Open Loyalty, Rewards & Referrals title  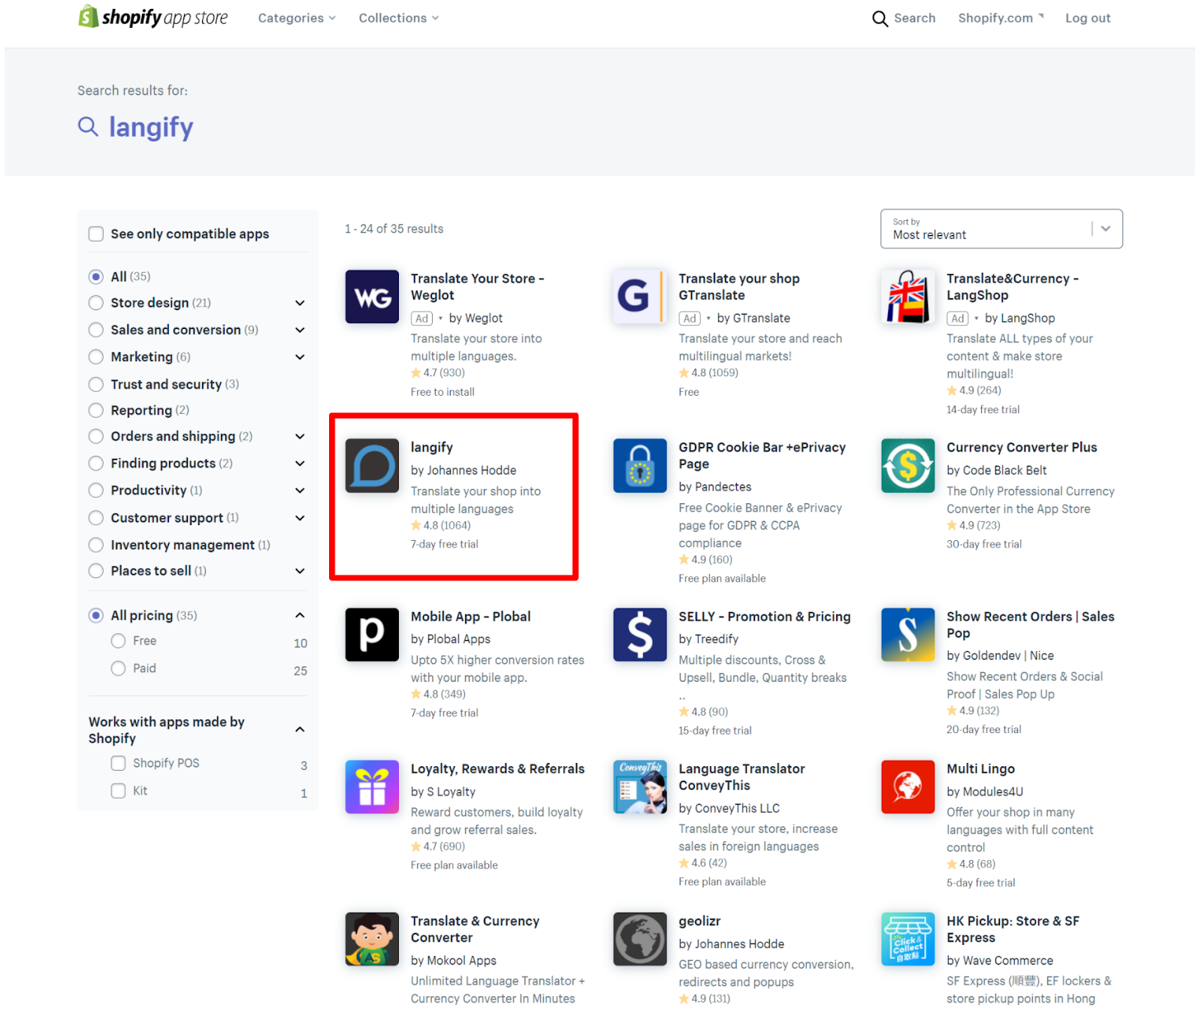[x=497, y=769]
